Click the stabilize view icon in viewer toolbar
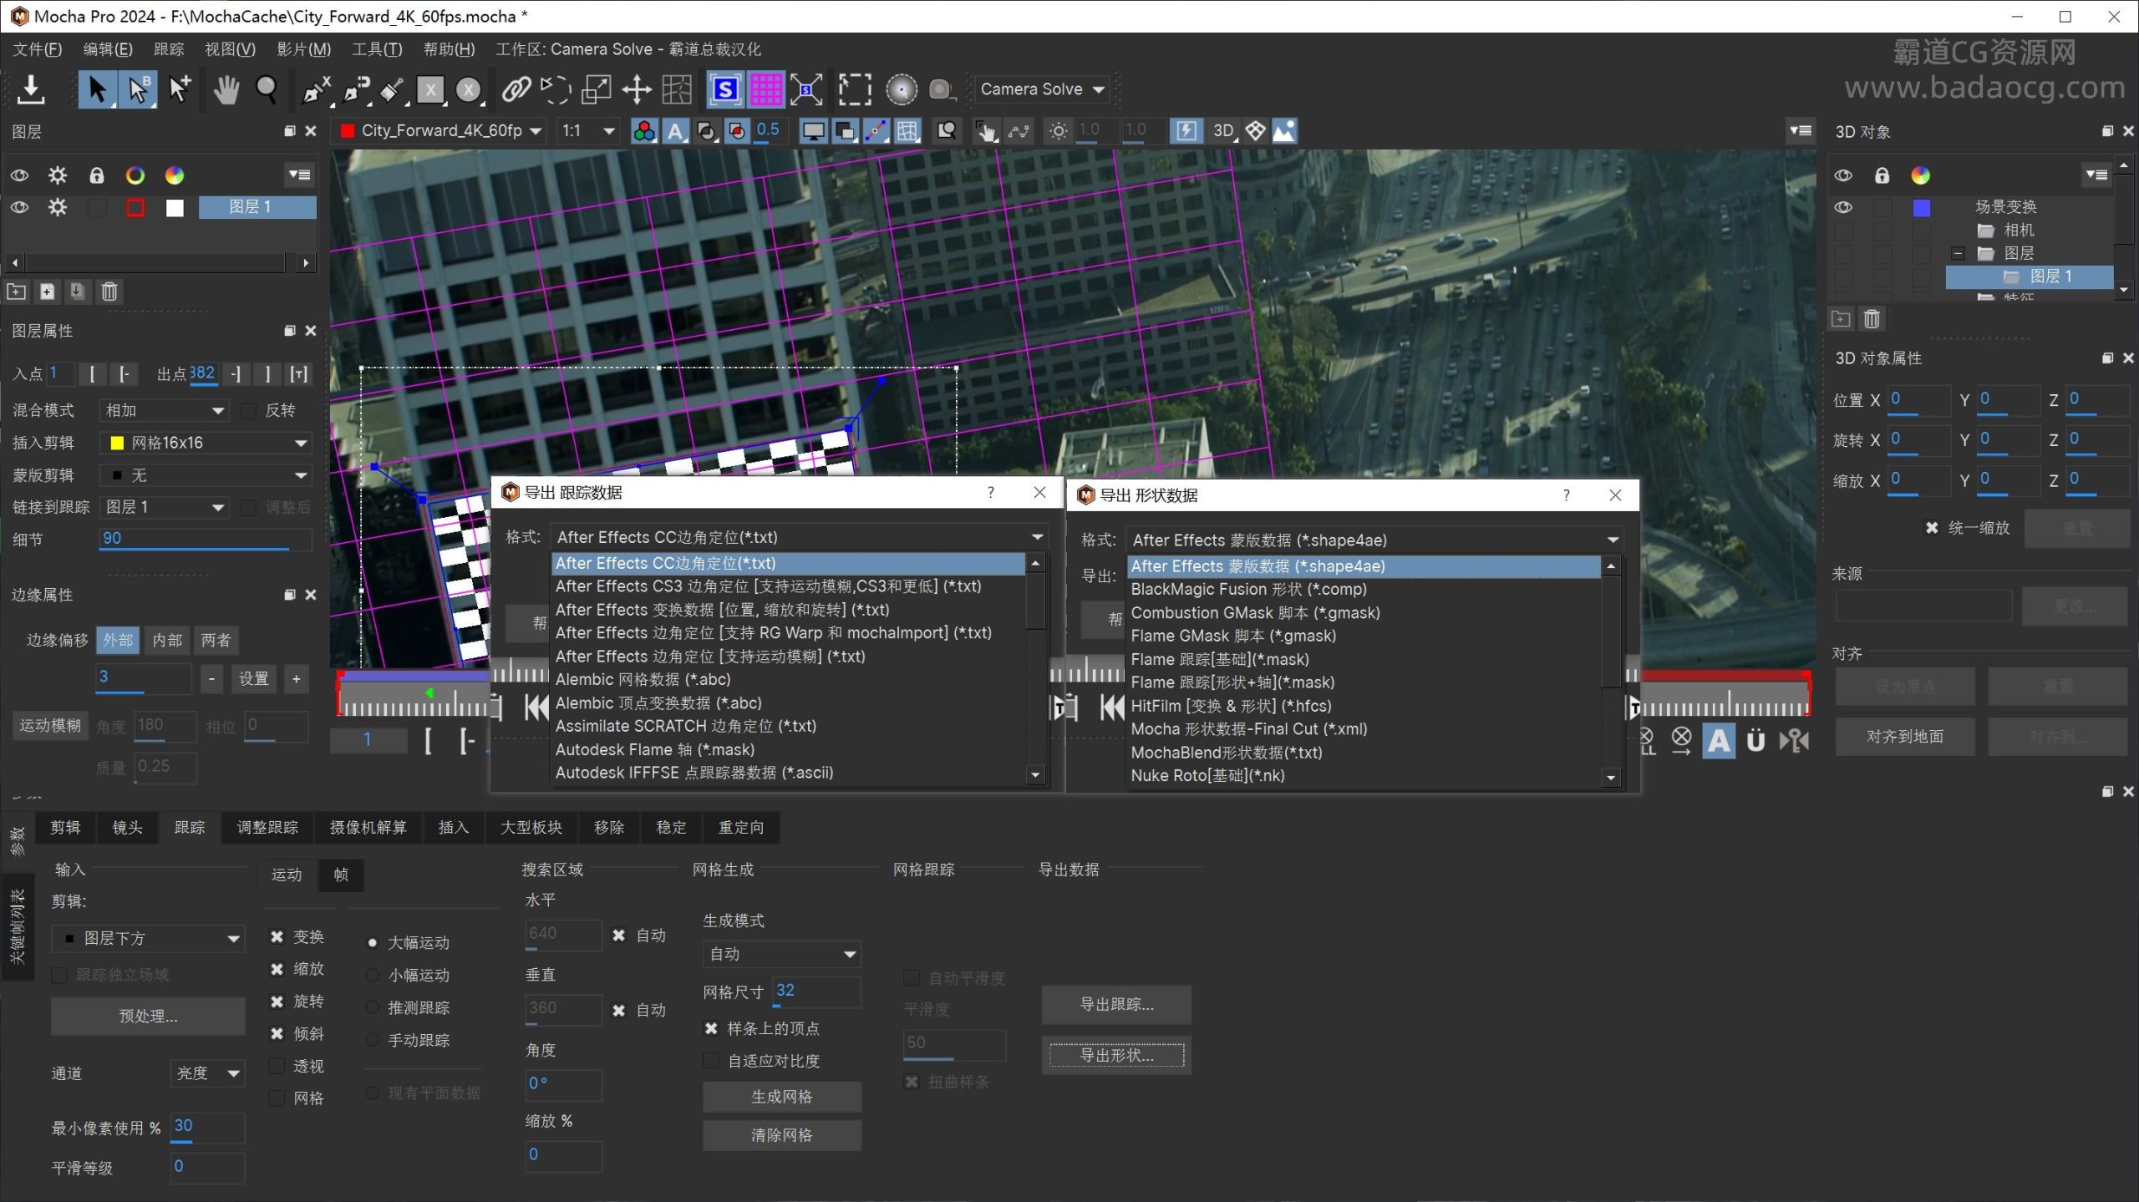Image resolution: width=2139 pixels, height=1202 pixels. click(x=988, y=131)
